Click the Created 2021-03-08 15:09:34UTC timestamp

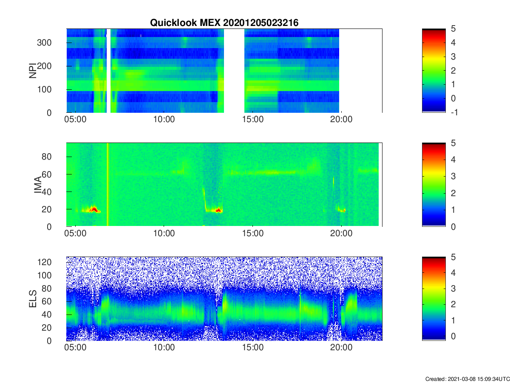[467, 379]
